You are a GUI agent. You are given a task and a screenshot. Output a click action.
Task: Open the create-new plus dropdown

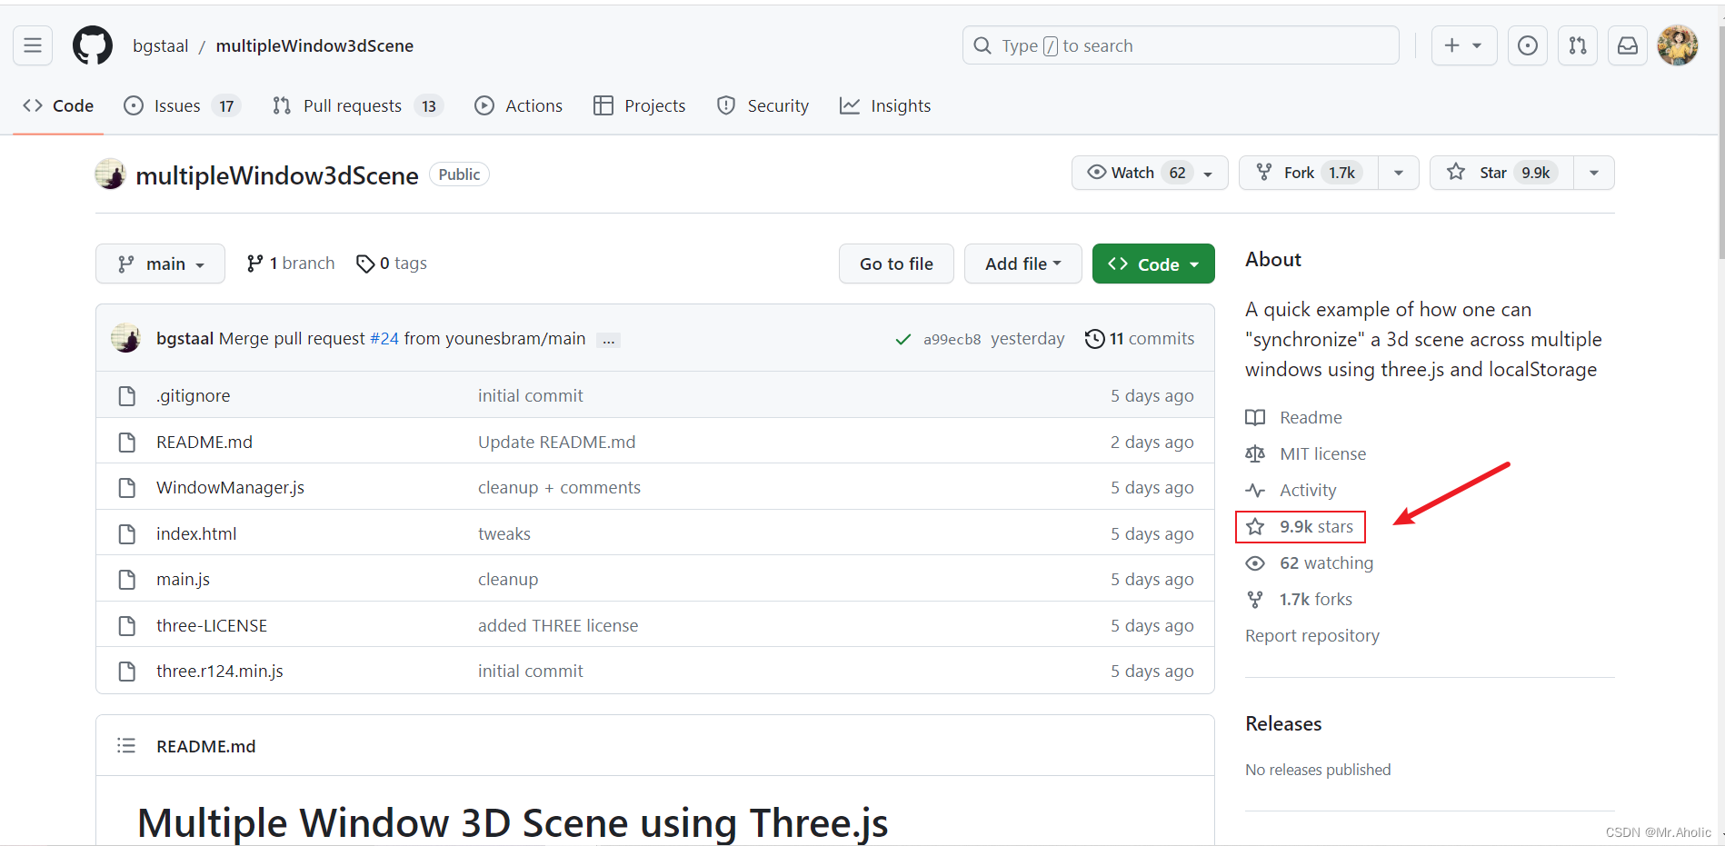tap(1463, 45)
